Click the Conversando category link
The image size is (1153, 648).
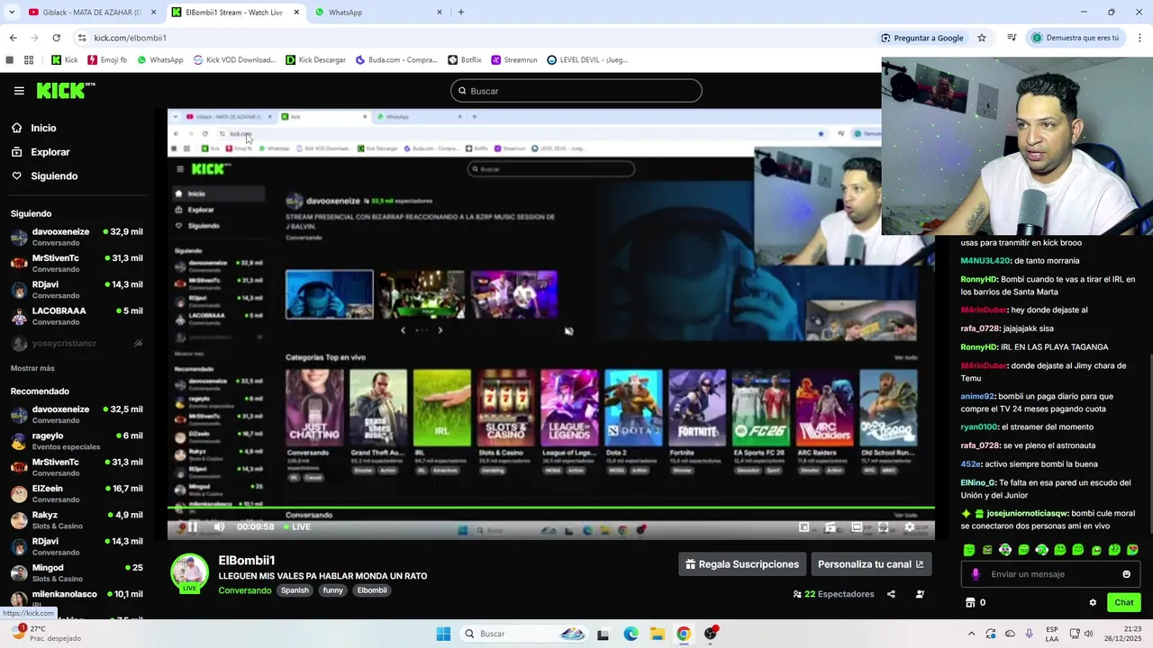click(x=244, y=590)
